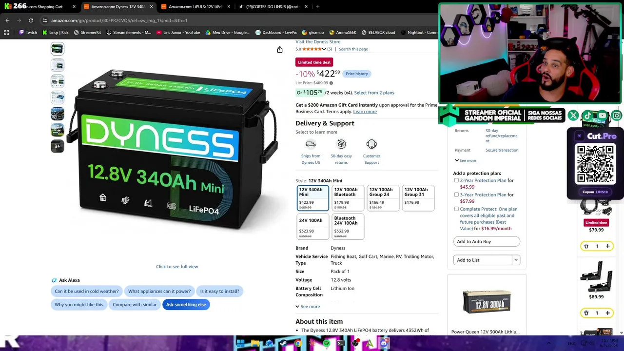Screen dimensions: 624x351
Task: Switch to the CORTES DO LINSJR TikTok tab
Action: click(x=272, y=7)
